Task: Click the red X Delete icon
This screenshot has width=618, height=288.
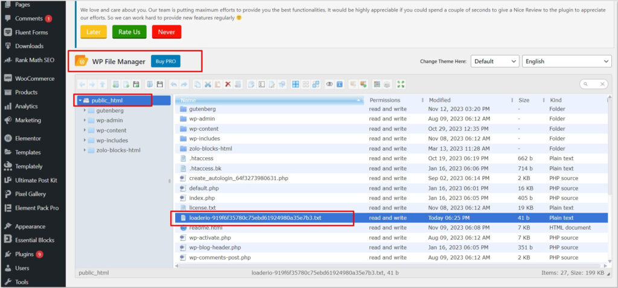Action: (228, 84)
